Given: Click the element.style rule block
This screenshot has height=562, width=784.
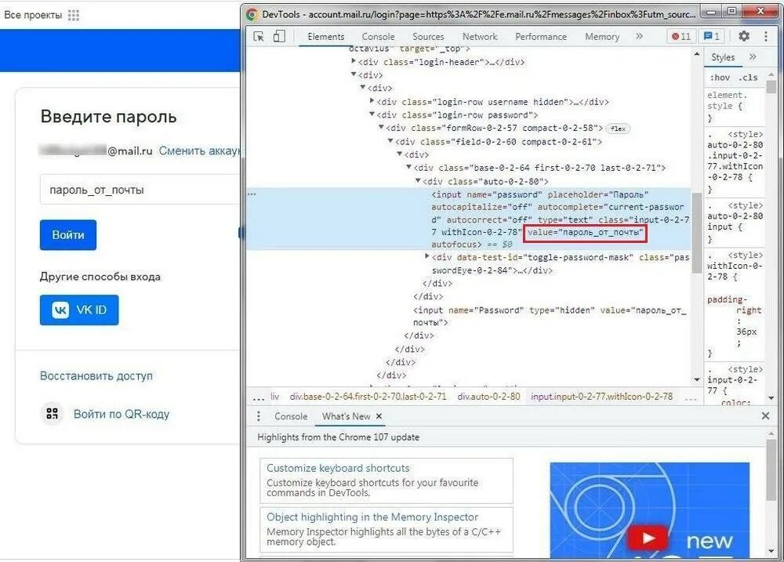Looking at the screenshot, I should [x=734, y=107].
